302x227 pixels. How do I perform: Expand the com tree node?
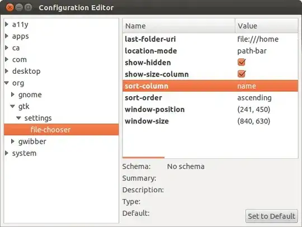click(7, 59)
